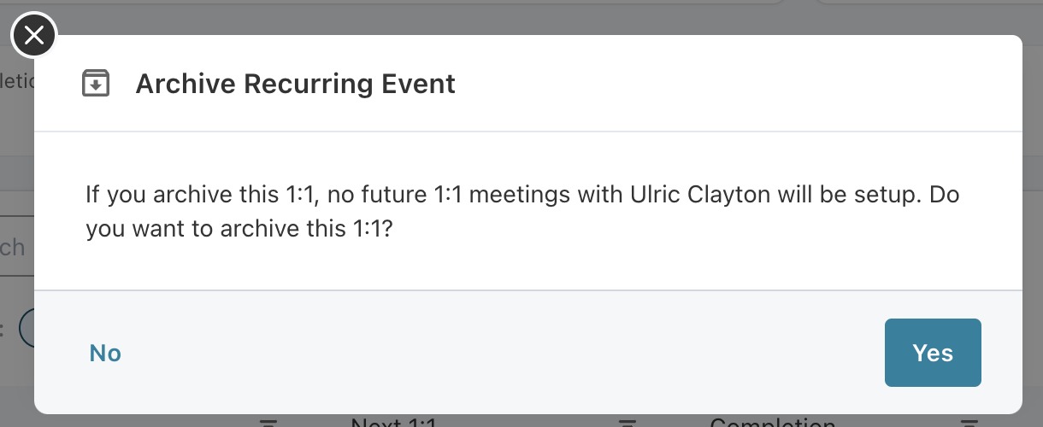Focus the partially hidden search field

15,248
